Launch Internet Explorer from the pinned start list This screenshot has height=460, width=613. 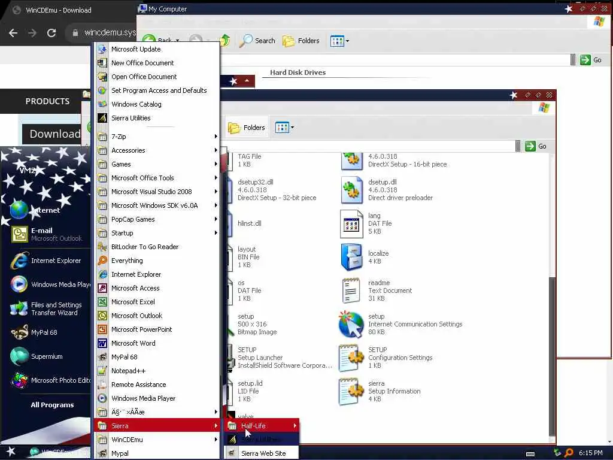[50, 261]
